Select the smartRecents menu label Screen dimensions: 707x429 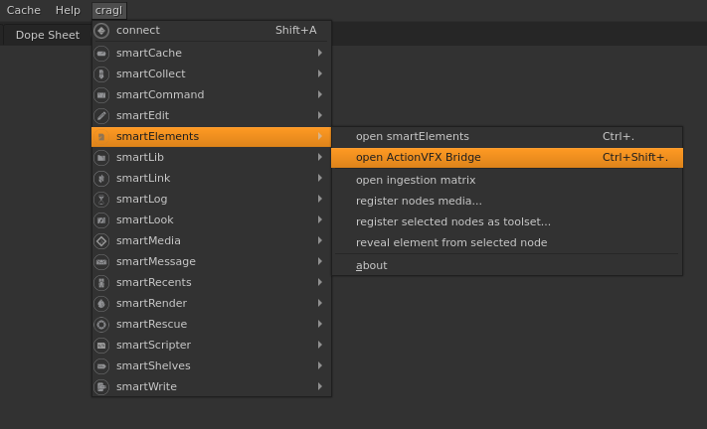point(154,282)
